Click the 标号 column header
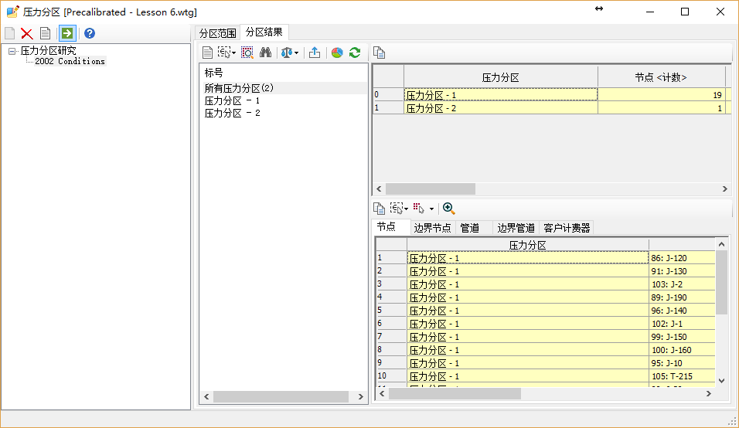739x428 pixels. pos(213,73)
